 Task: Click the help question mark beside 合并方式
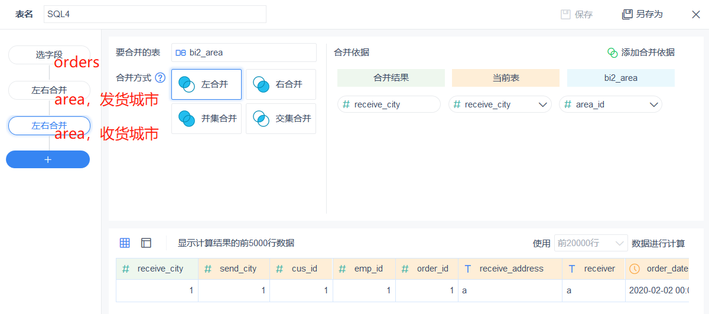click(160, 78)
